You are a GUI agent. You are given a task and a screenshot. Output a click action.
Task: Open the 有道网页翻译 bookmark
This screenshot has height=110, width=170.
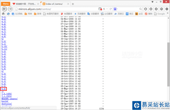pyautogui.click(x=51, y=14)
